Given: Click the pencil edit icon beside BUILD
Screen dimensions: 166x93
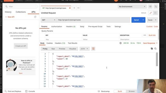Looking at the screenshot, I should [x=151, y=13].
